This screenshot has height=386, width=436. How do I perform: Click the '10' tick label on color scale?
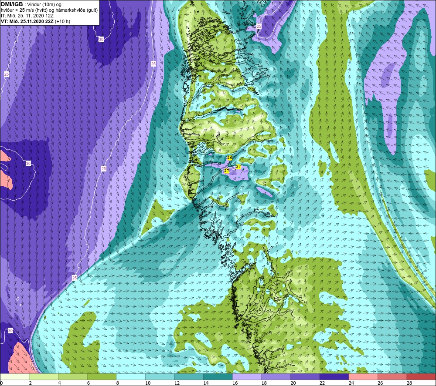click(148, 383)
